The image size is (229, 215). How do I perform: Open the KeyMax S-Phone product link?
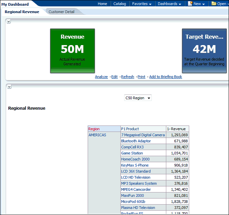click(135, 165)
